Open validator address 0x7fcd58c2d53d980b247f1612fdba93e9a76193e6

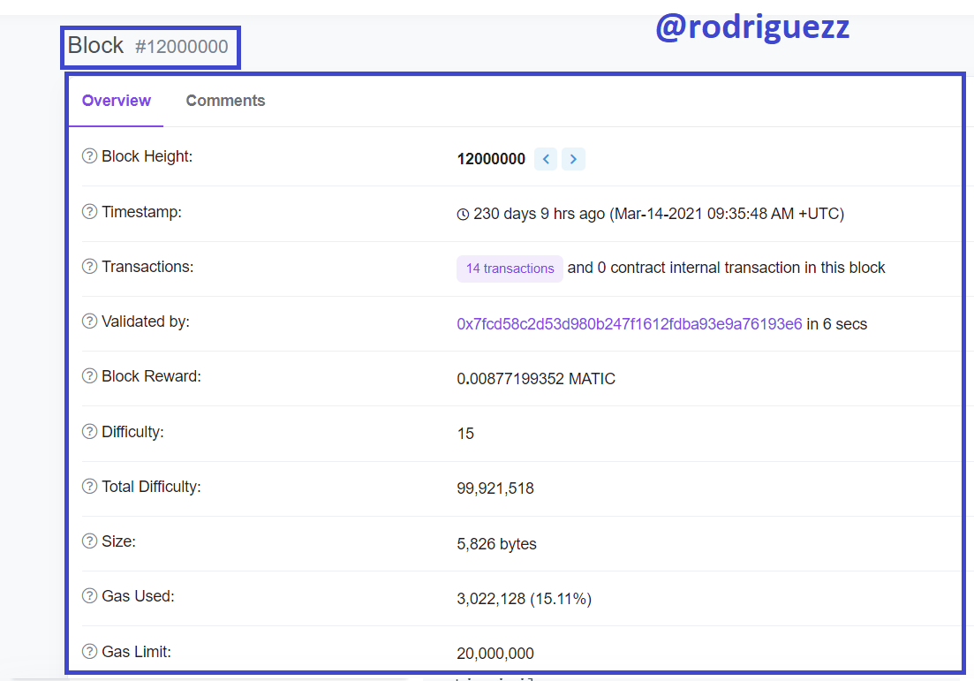[x=630, y=324]
